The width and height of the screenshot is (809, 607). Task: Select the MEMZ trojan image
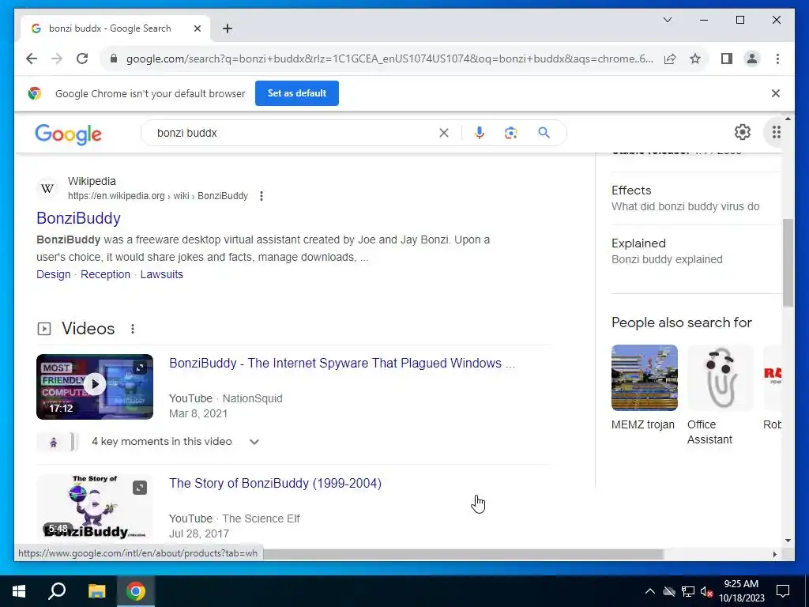645,378
